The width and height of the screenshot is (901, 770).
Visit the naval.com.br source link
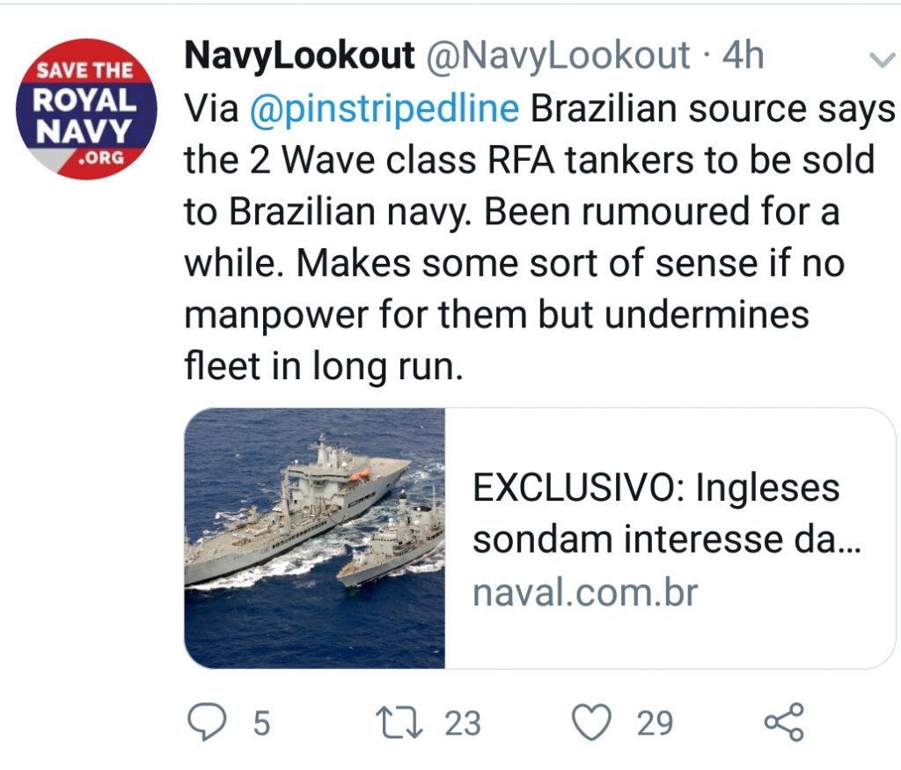[585, 592]
